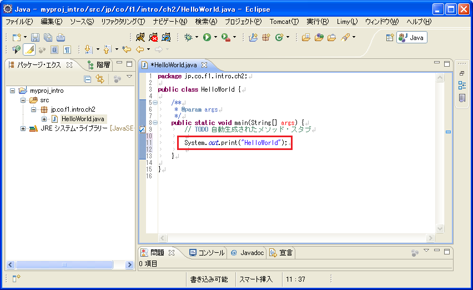473x290 pixels.
Task: Switch to the コンソール tab
Action: coord(207,253)
